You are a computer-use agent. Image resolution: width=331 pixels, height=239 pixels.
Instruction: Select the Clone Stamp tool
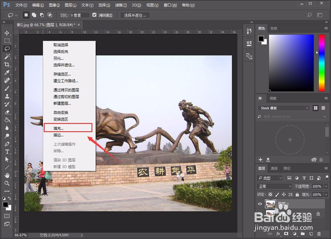(7, 96)
